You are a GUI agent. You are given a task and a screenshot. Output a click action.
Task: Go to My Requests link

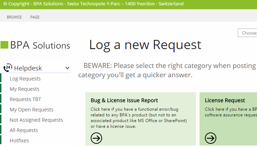tap(24, 89)
